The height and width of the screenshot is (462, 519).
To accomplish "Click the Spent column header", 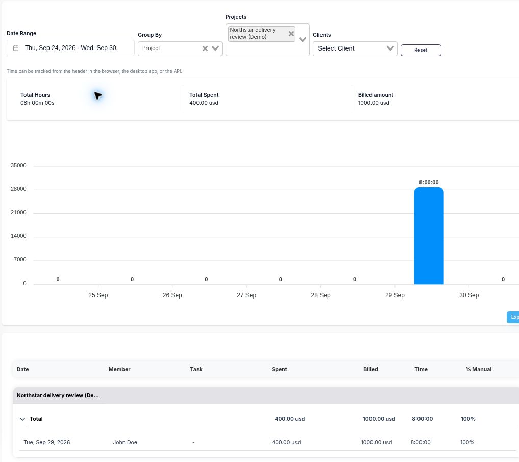I will pos(279,369).
